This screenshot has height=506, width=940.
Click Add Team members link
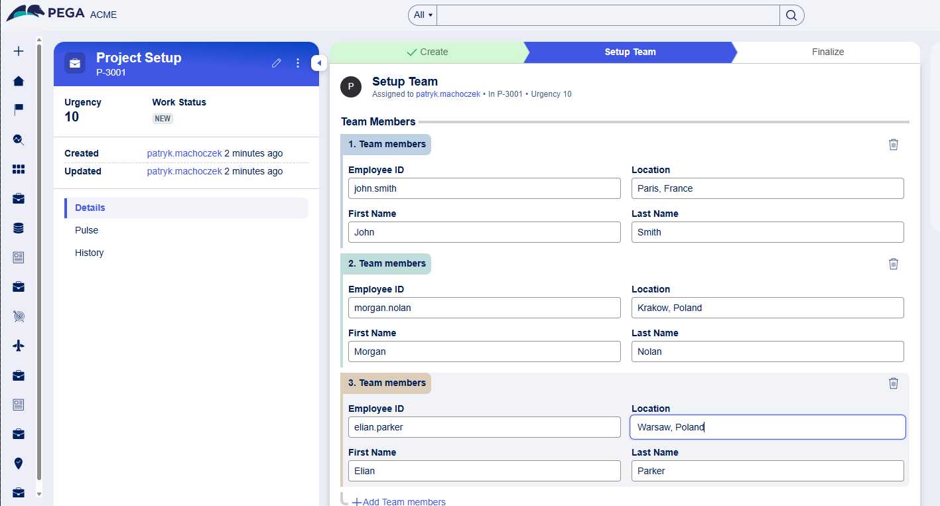pyautogui.click(x=399, y=501)
